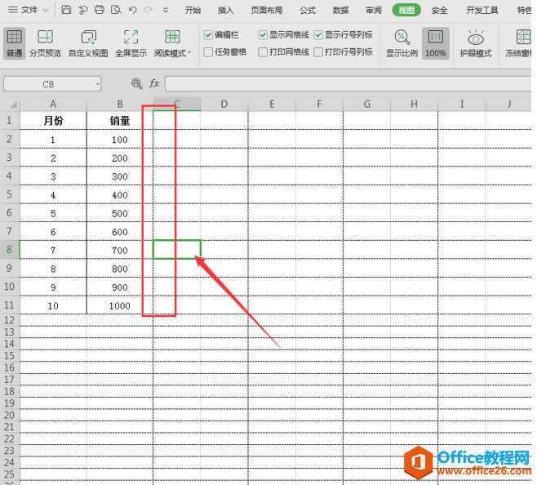Click cell with value 200
Image resolution: width=537 pixels, height=485 pixels.
120,158
